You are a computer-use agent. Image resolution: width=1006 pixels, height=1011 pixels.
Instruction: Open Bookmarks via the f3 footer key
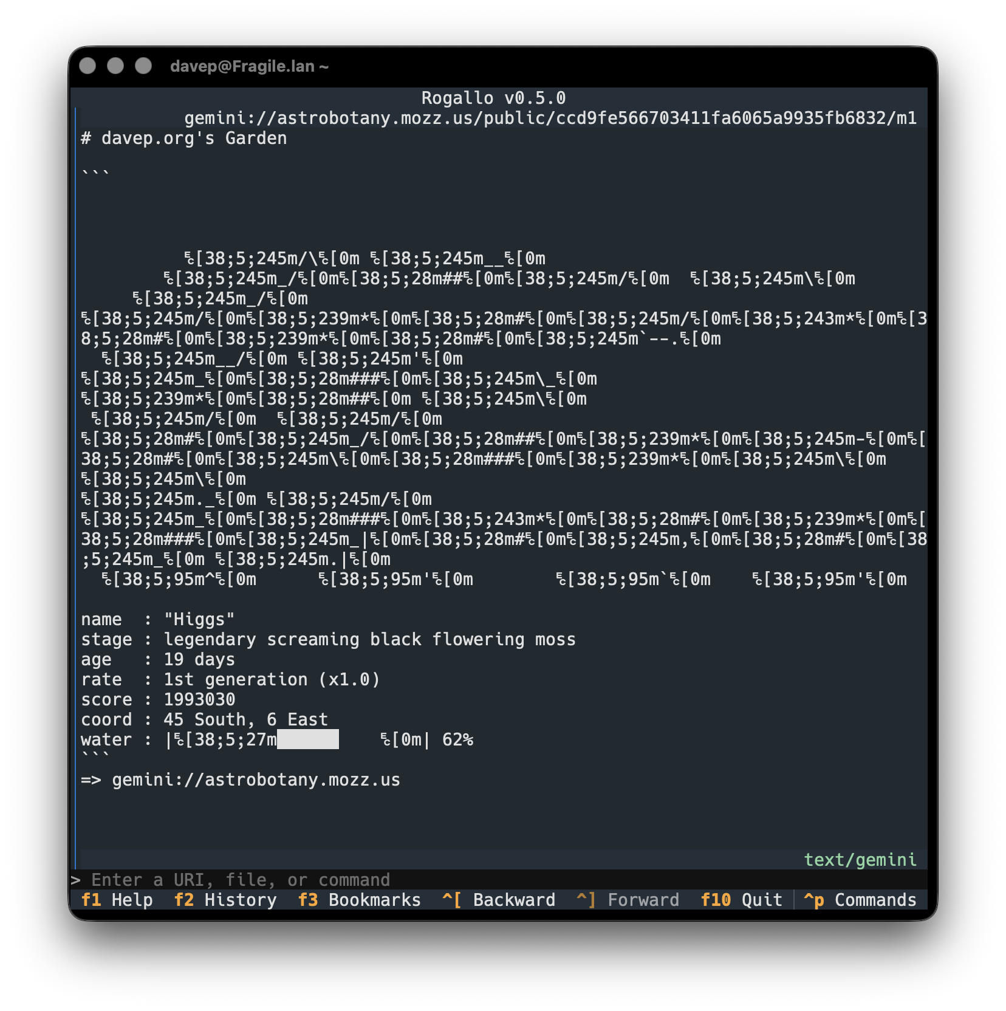point(360,900)
